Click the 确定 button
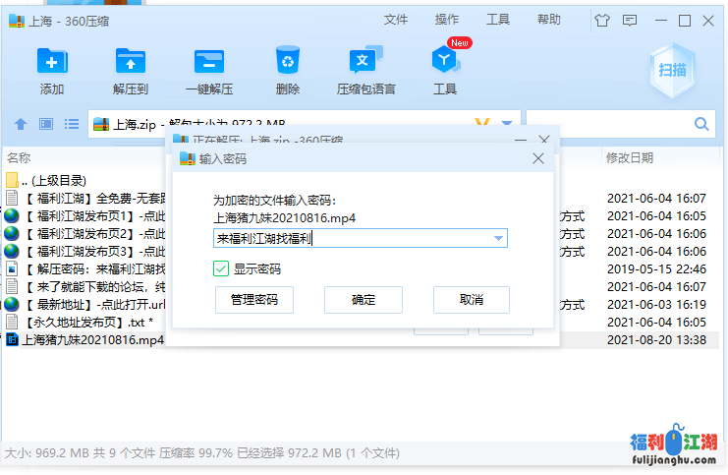The width and height of the screenshot is (728, 475). pyautogui.click(x=364, y=300)
